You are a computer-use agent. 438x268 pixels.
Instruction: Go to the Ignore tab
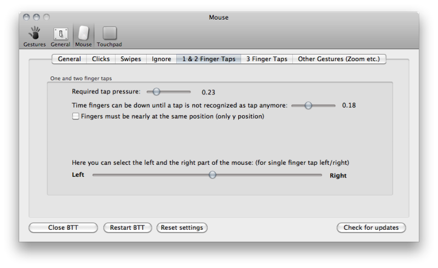click(162, 59)
